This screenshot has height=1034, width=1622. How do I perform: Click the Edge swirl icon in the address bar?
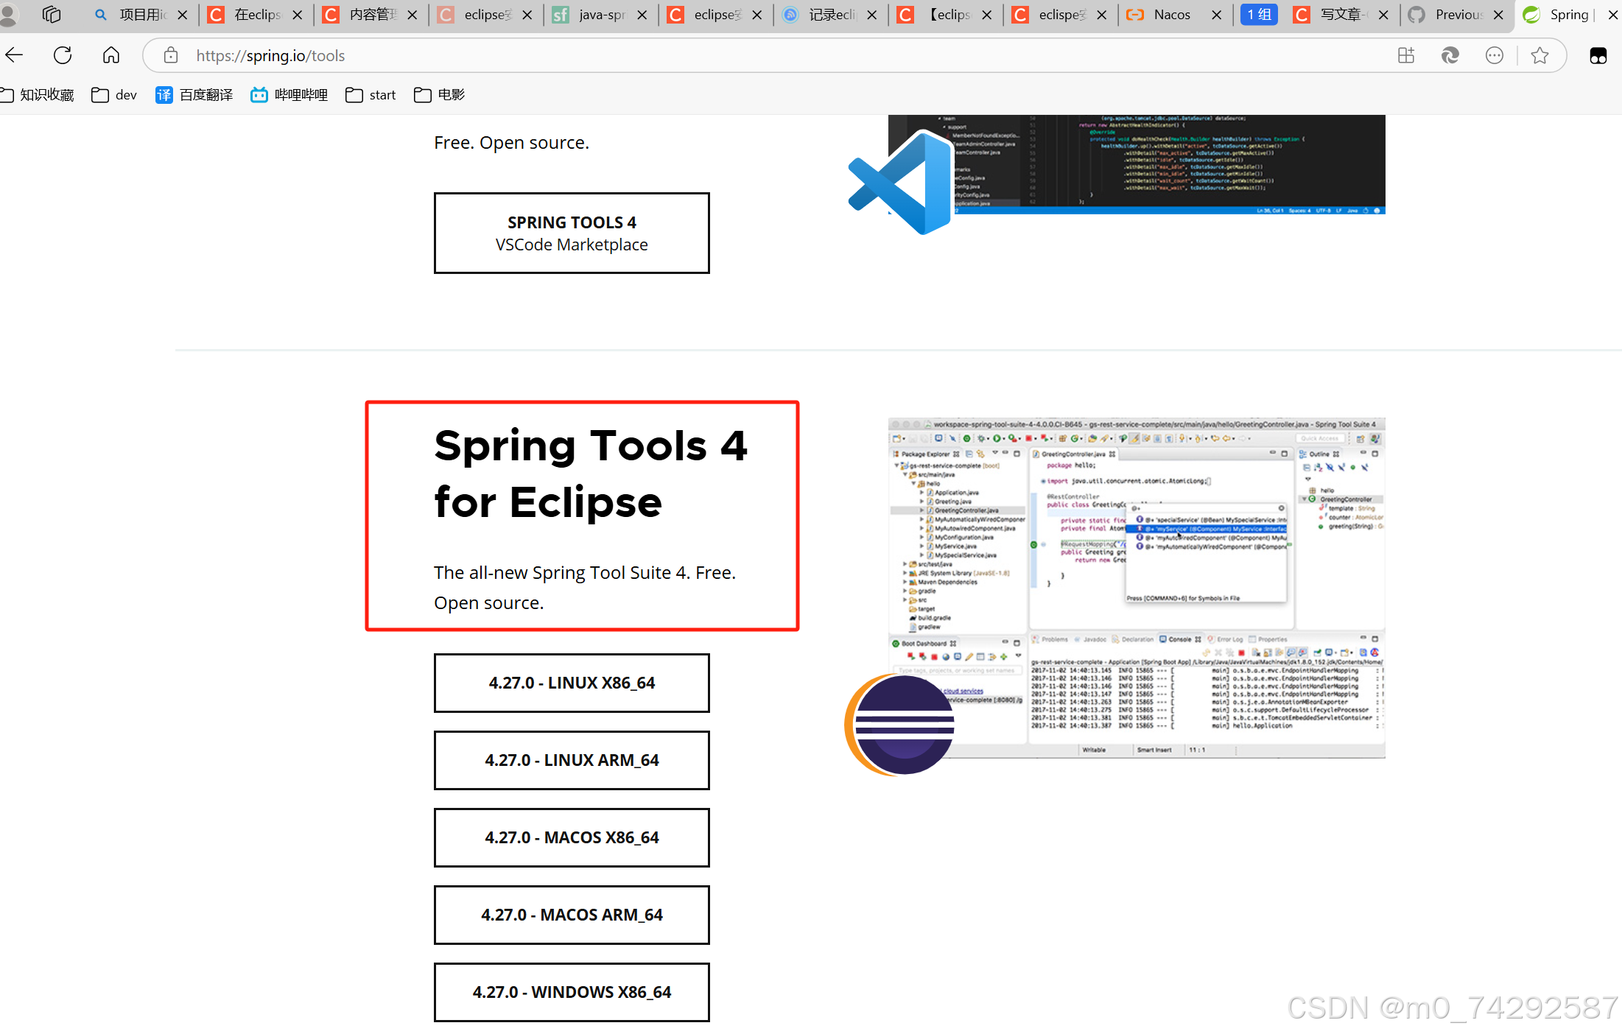[1450, 55]
